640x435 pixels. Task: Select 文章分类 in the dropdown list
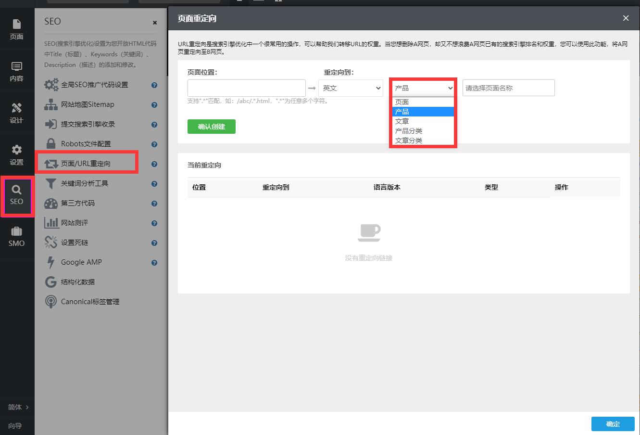coord(409,141)
